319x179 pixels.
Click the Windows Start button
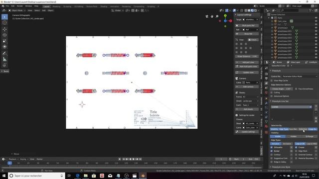(x=4, y=176)
